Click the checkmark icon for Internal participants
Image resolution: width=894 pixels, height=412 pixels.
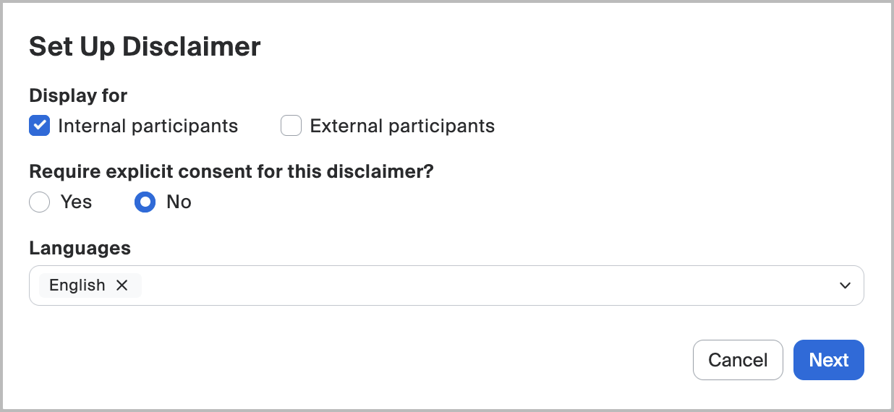tap(39, 126)
